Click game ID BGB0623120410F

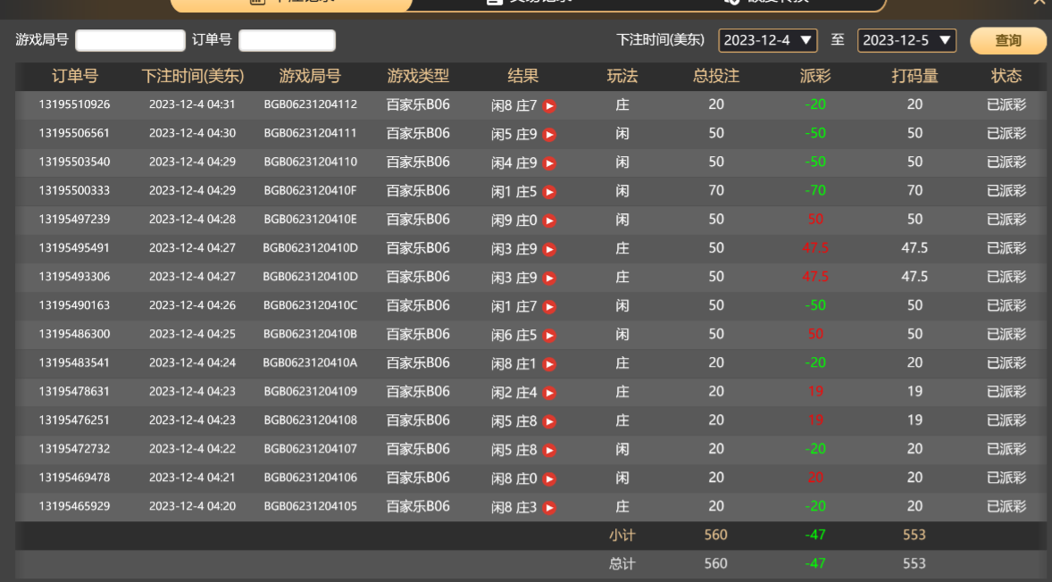(x=310, y=190)
